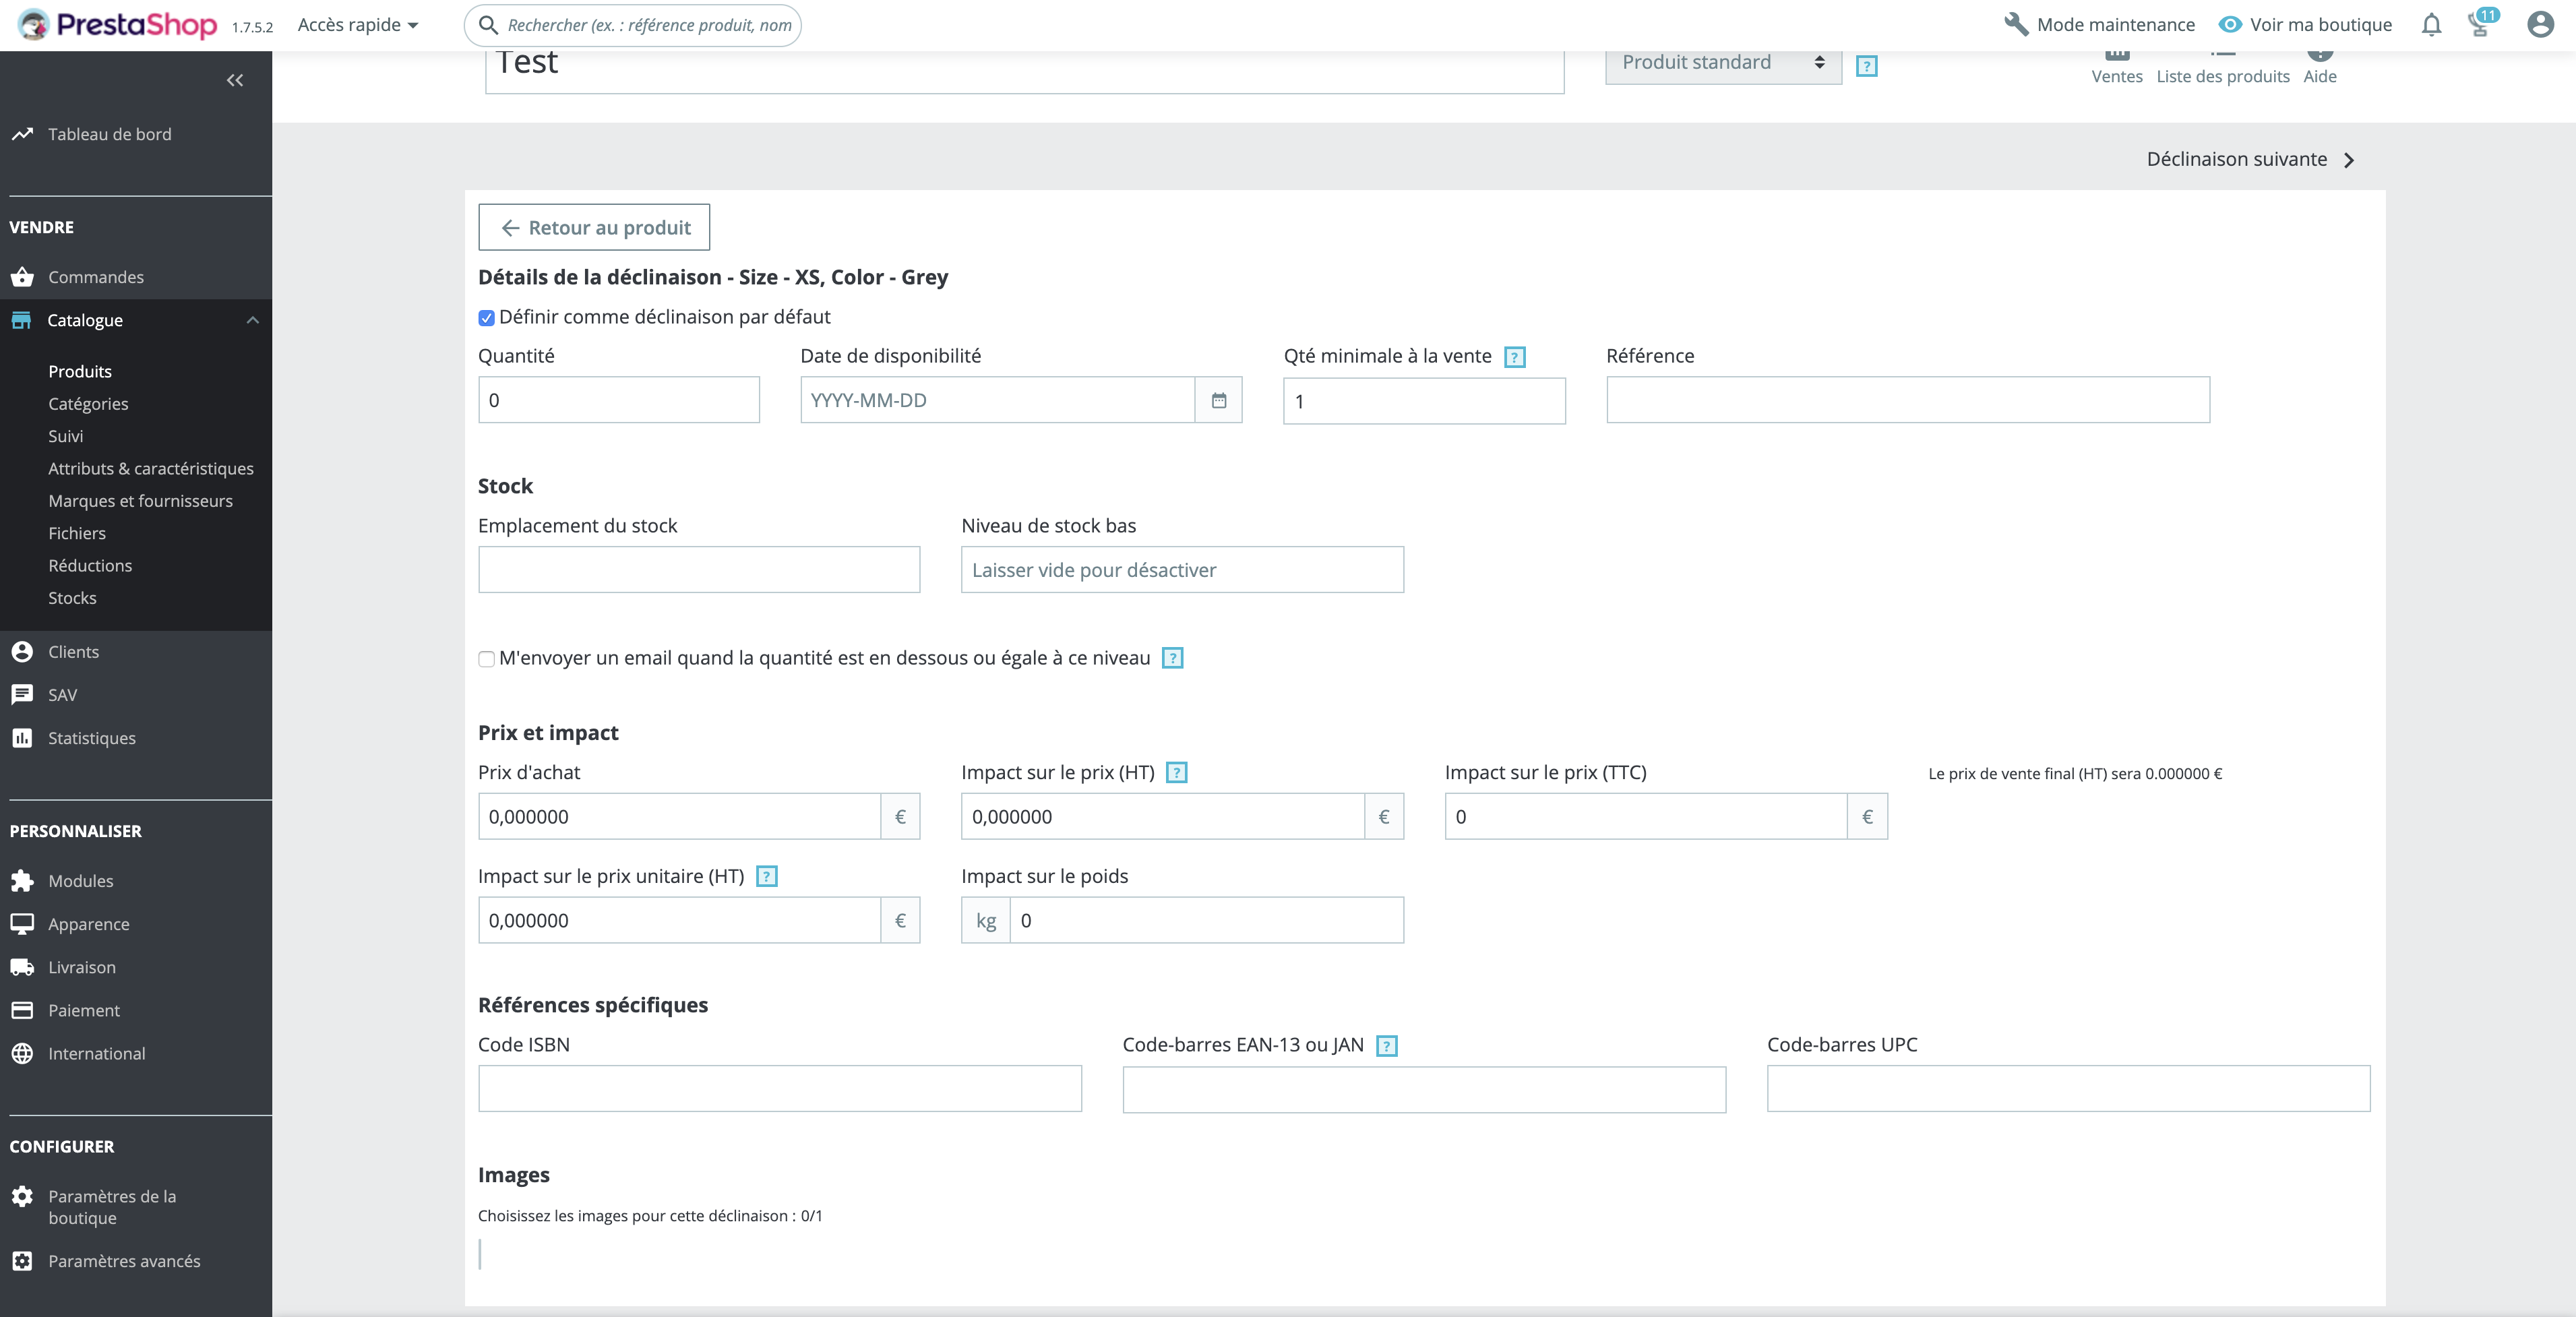Uncheck Définir comme déclinaison par défaut
This screenshot has width=2576, height=1317.
(x=487, y=318)
